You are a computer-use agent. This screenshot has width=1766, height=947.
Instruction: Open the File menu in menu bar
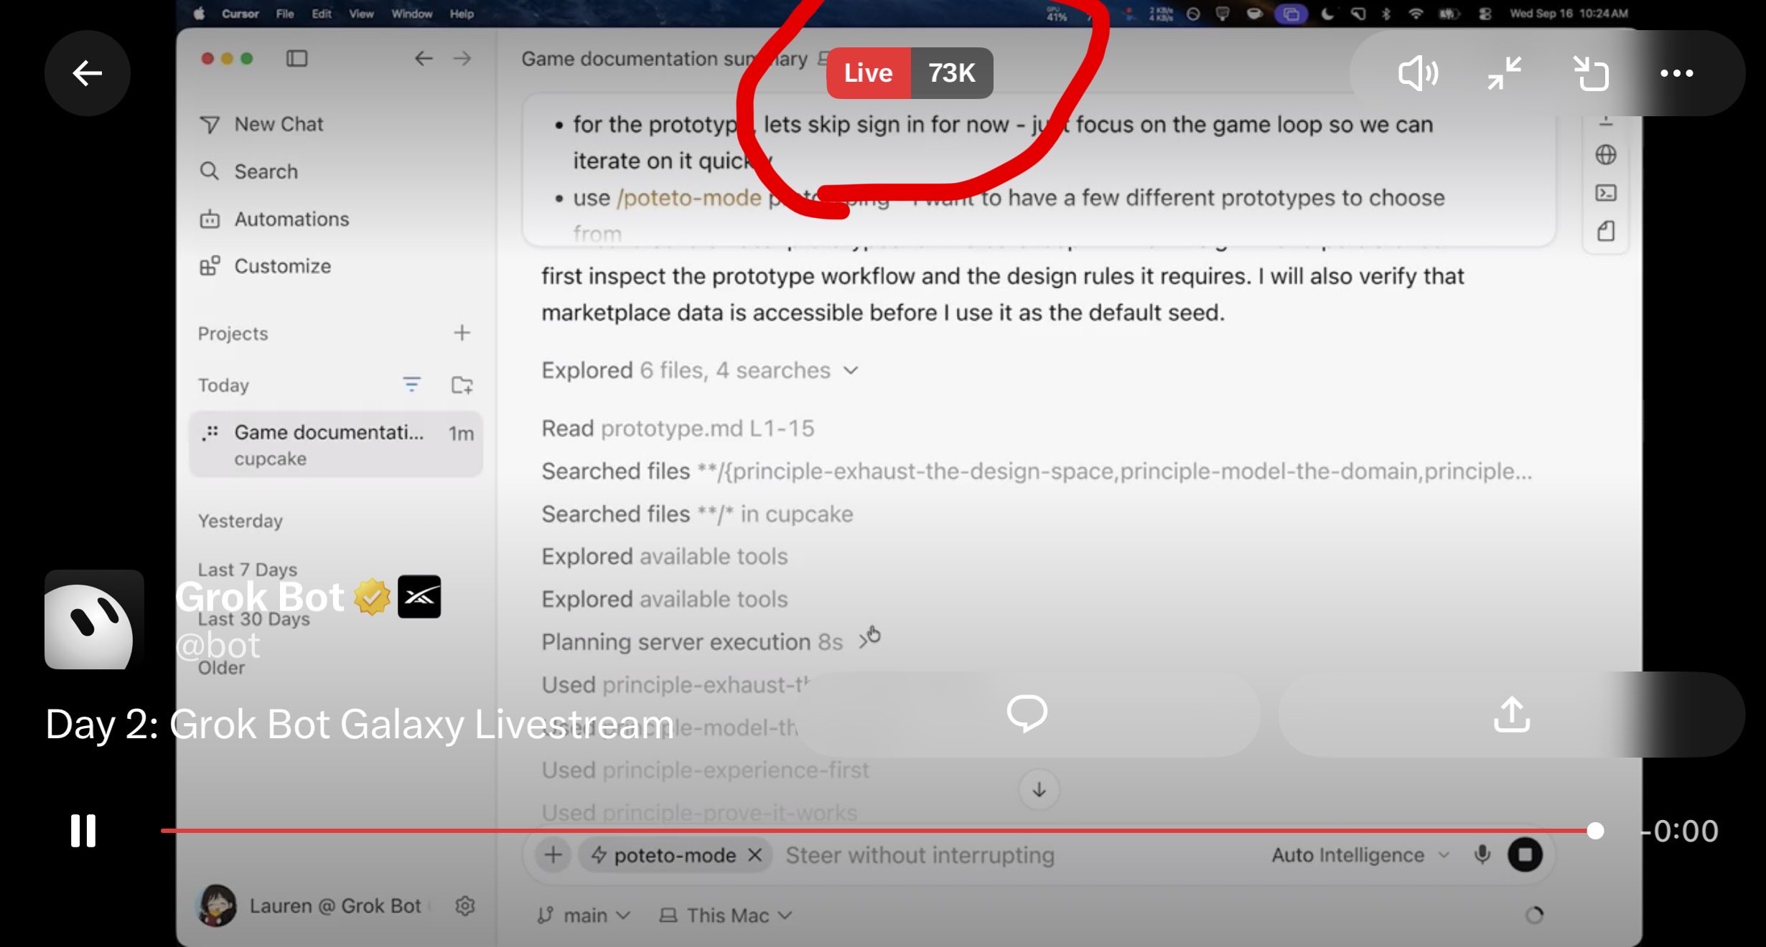[285, 14]
